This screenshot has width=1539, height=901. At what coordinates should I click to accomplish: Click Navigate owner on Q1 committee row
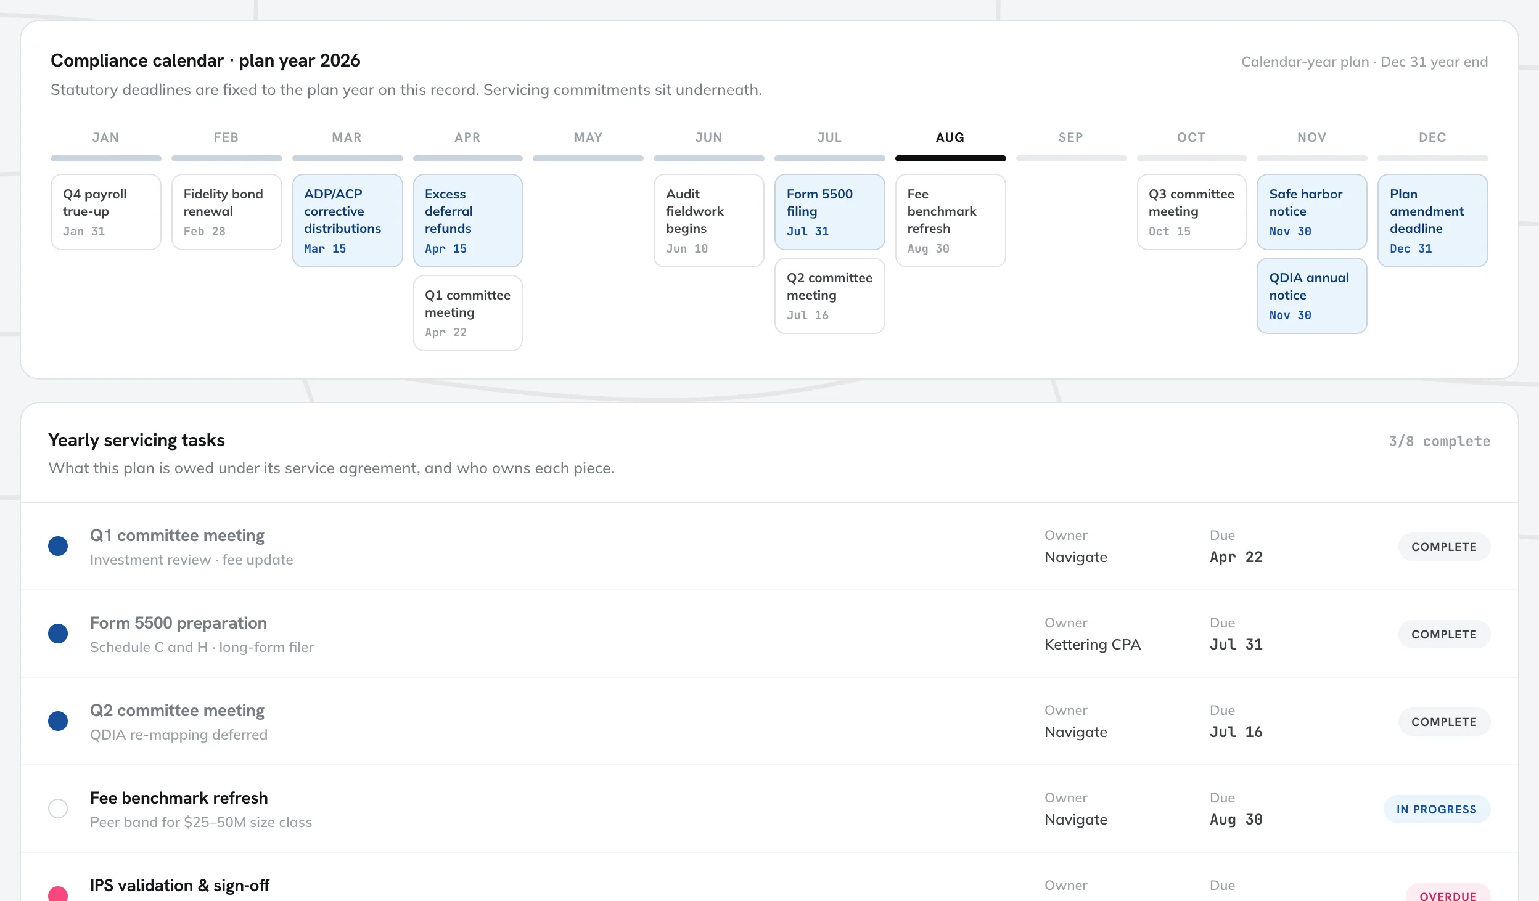click(1076, 556)
